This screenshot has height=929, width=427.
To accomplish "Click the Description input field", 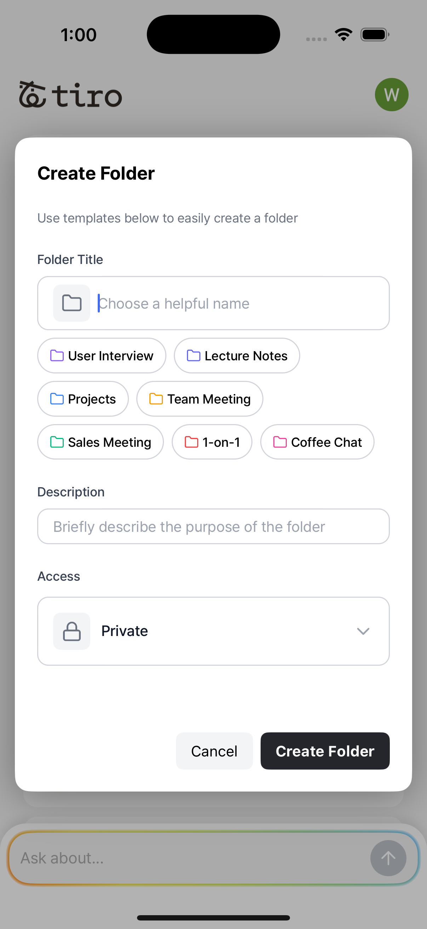I will click(213, 527).
